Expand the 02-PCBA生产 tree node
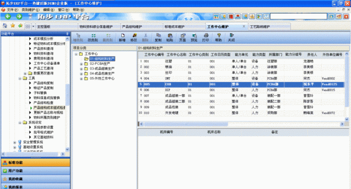Screen dimensions: 351x189 click(x=81, y=64)
